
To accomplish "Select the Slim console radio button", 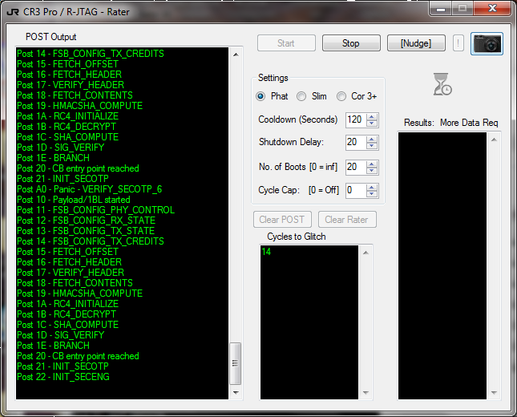I will [301, 96].
